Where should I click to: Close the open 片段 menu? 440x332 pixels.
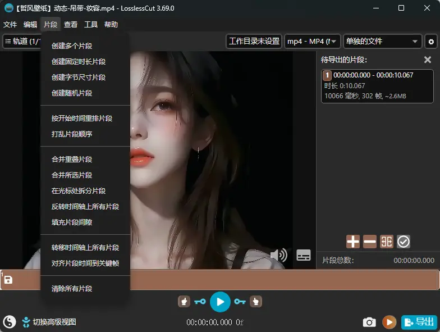pos(51,25)
